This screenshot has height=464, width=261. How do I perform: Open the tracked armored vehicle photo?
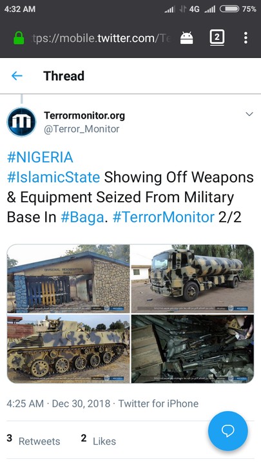[x=68, y=349]
